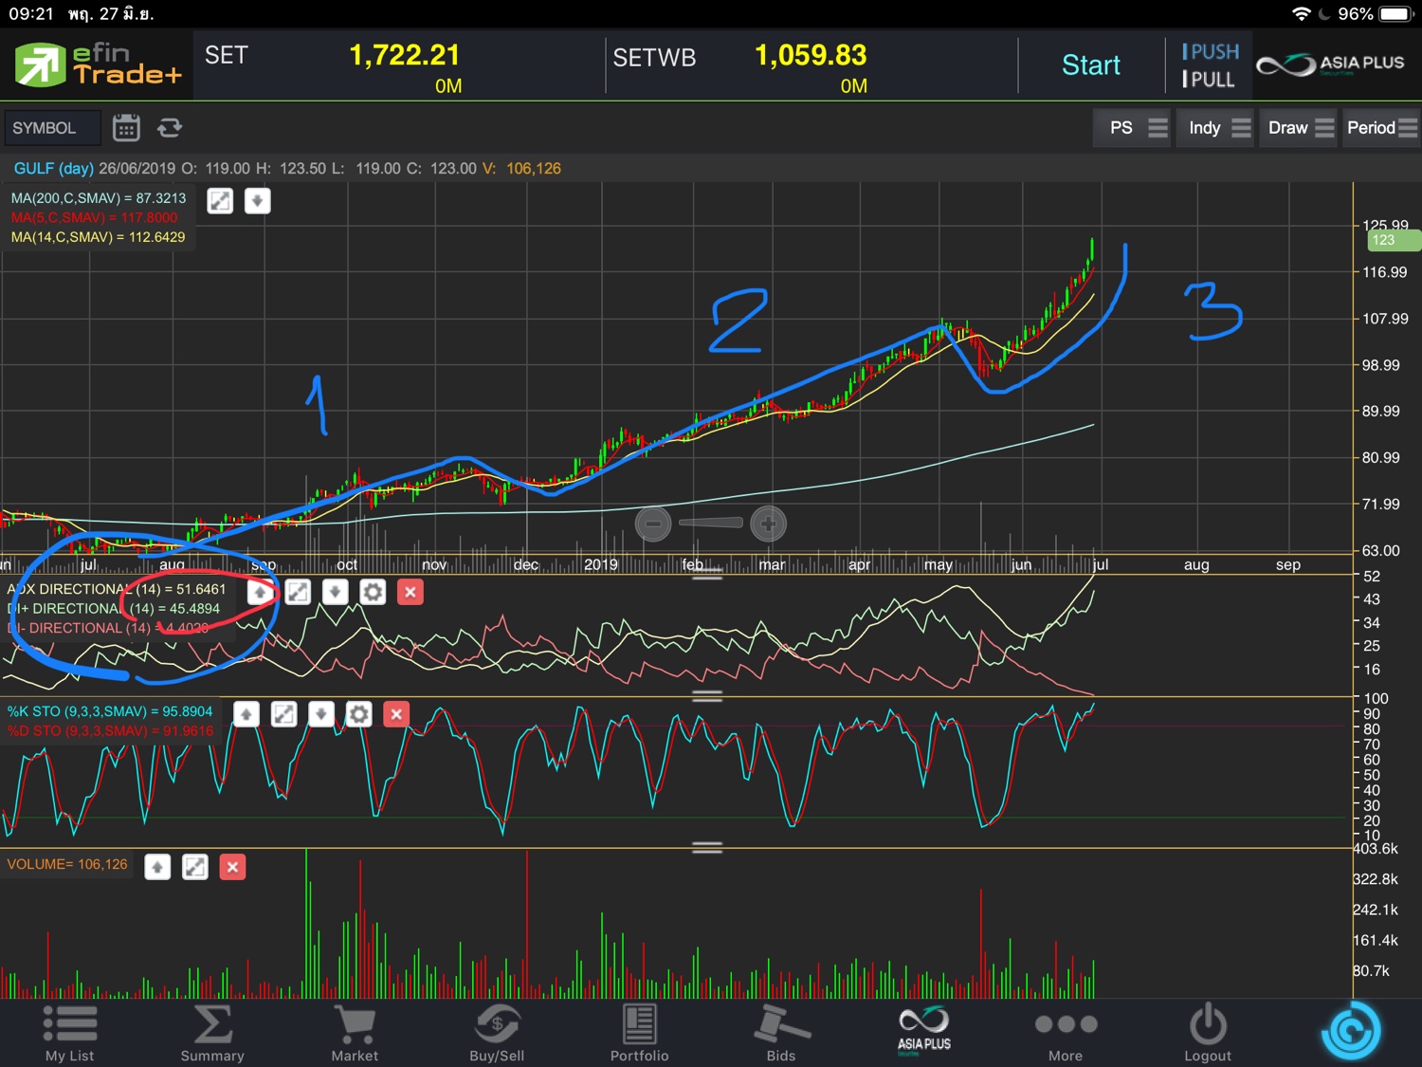Screen dimensions: 1422x1067
Task: Tap the %K STO legend value
Action: 110,711
